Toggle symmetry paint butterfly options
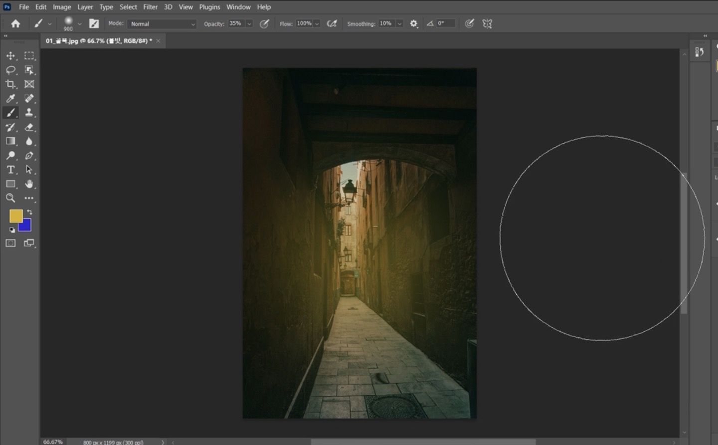Viewport: 718px width, 445px height. pyautogui.click(x=487, y=23)
